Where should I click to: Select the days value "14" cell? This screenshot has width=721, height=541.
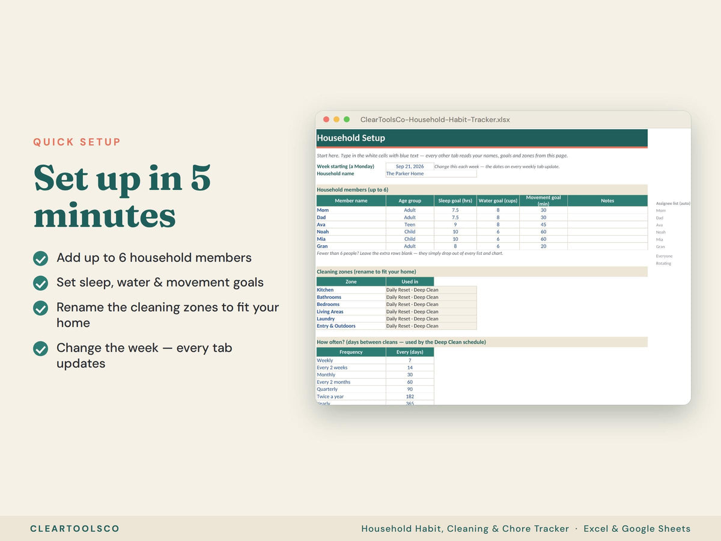tap(410, 368)
